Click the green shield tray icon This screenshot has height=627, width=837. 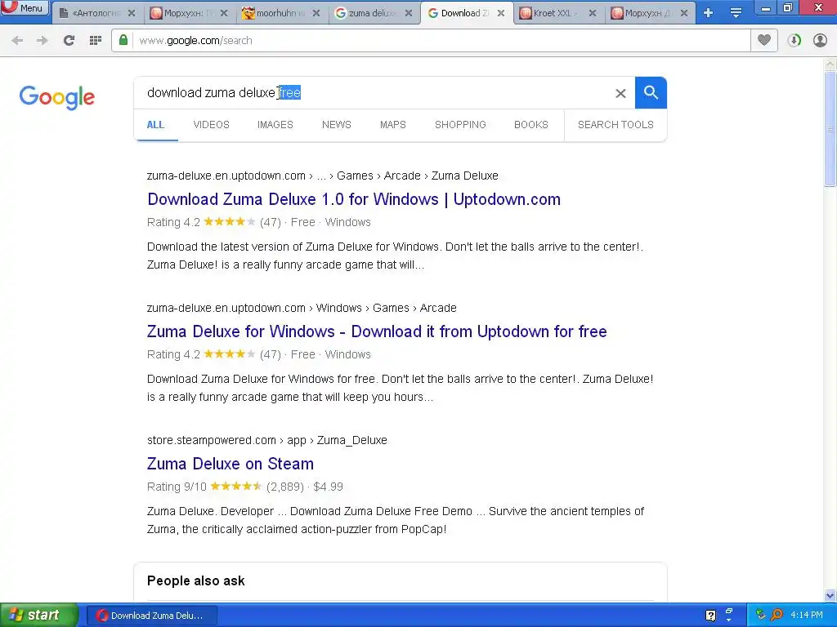(x=761, y=616)
